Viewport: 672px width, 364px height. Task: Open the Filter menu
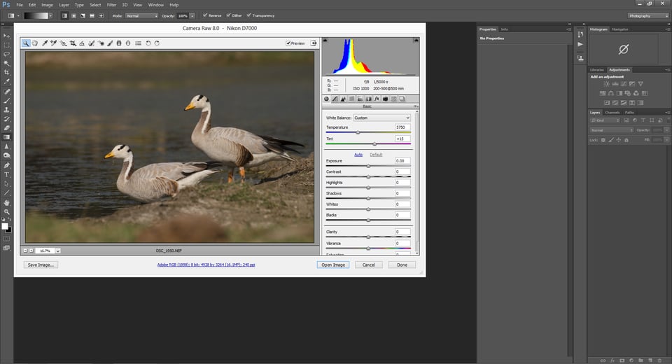pyautogui.click(x=111, y=5)
